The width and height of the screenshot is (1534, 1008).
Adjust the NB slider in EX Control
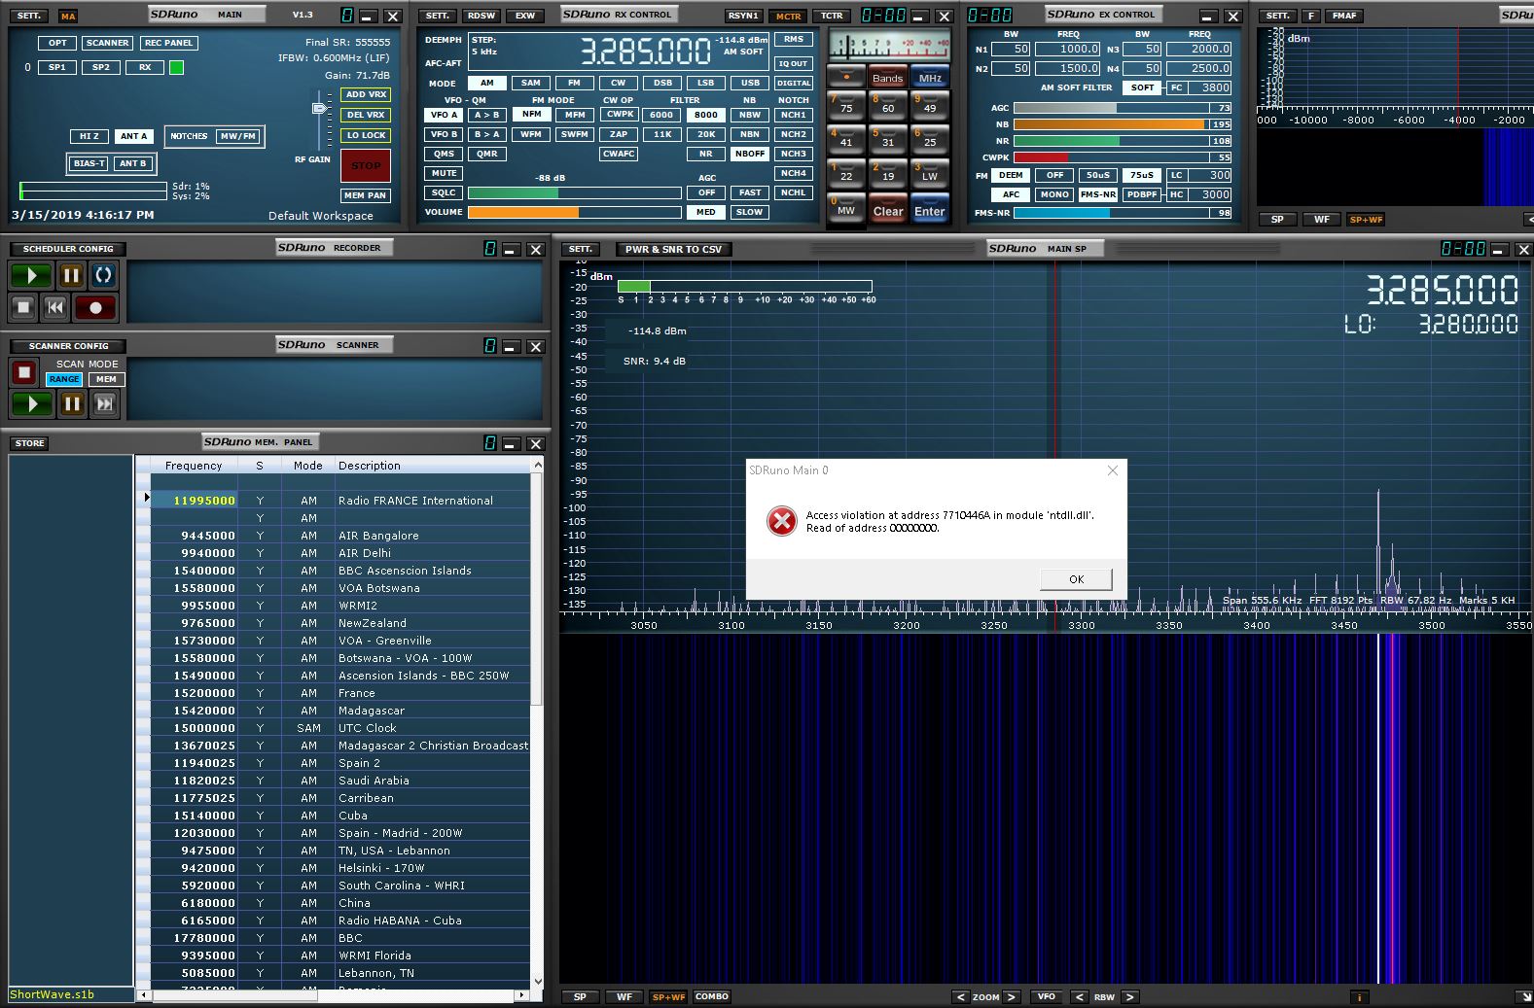tap(1110, 124)
